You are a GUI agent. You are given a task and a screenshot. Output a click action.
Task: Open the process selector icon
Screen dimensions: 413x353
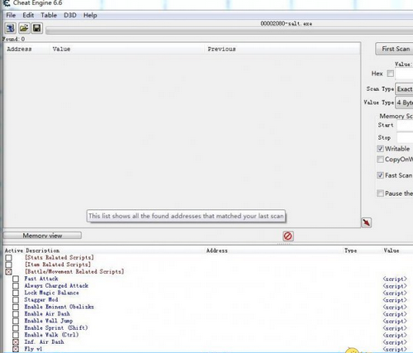click(11, 28)
